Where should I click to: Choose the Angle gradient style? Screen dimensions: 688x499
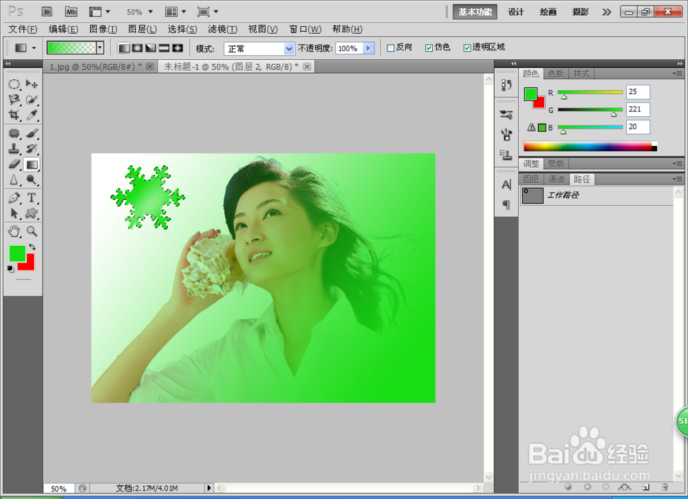click(x=151, y=48)
